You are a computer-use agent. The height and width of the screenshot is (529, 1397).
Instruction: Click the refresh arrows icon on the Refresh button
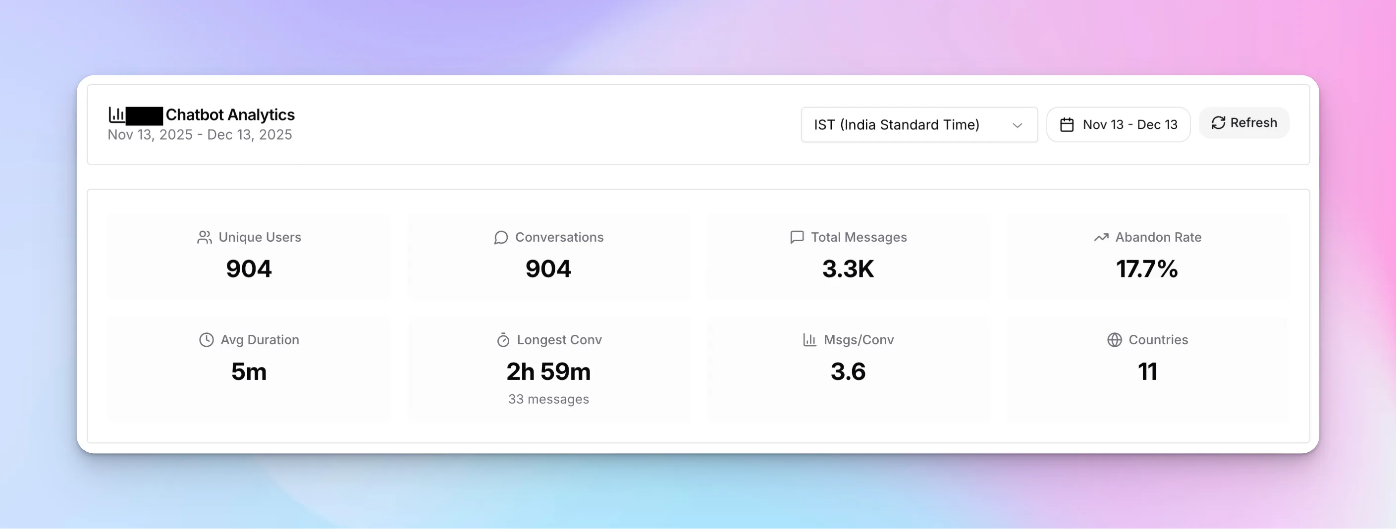click(1218, 123)
